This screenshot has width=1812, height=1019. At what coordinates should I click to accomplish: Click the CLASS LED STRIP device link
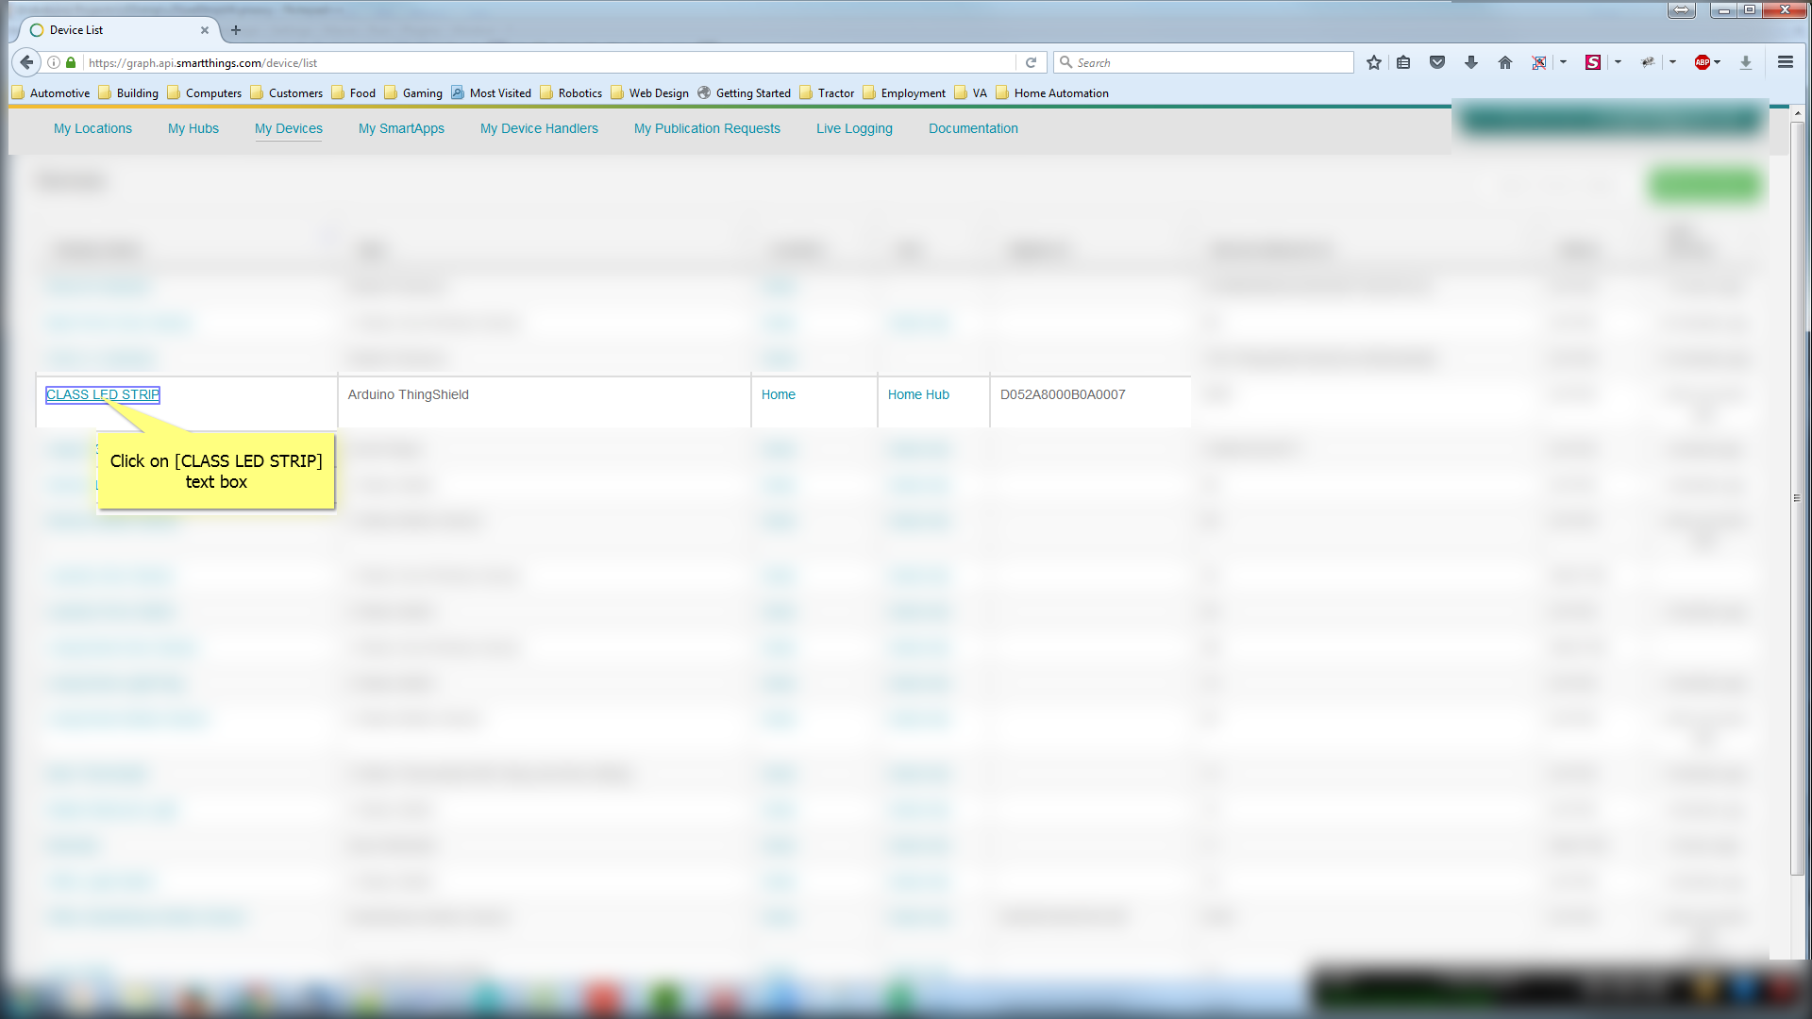pyautogui.click(x=103, y=394)
